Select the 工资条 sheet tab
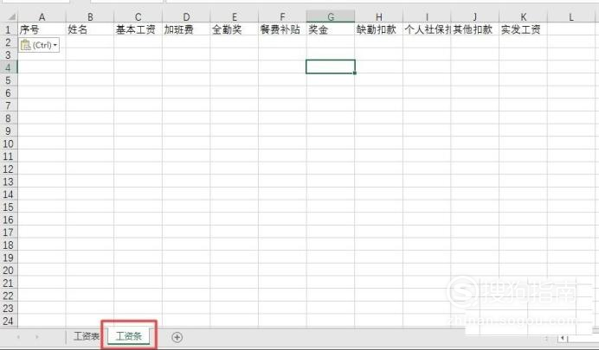This screenshot has width=599, height=350. click(129, 336)
